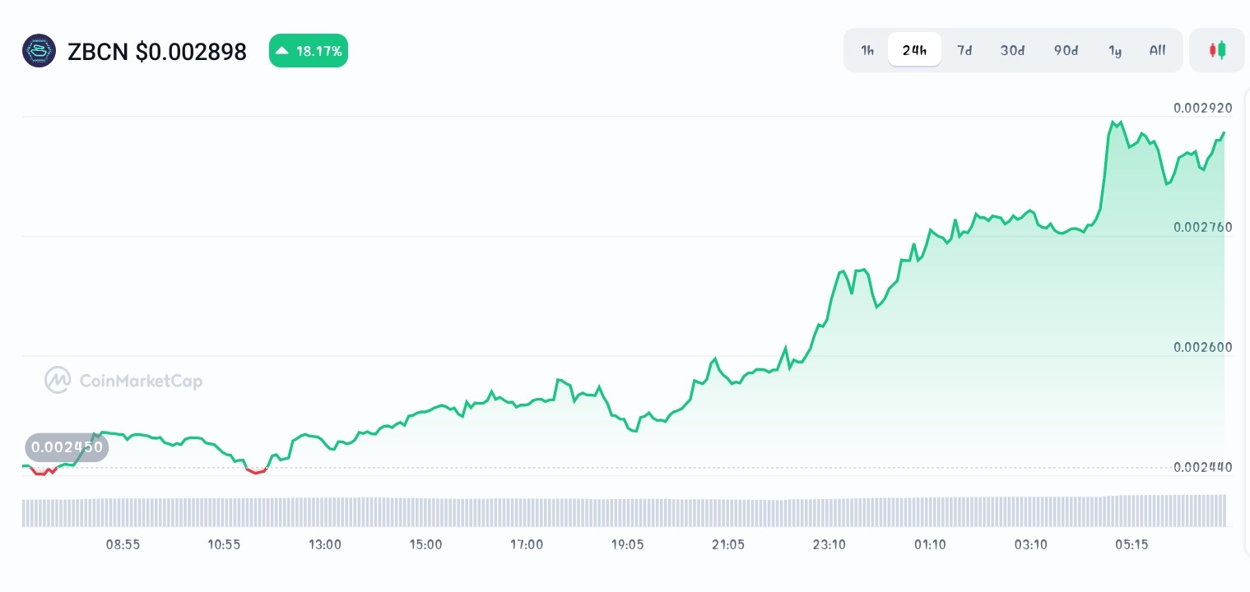This screenshot has width=1250, height=592.
Task: Switch to the 7d chart view
Action: [x=964, y=50]
